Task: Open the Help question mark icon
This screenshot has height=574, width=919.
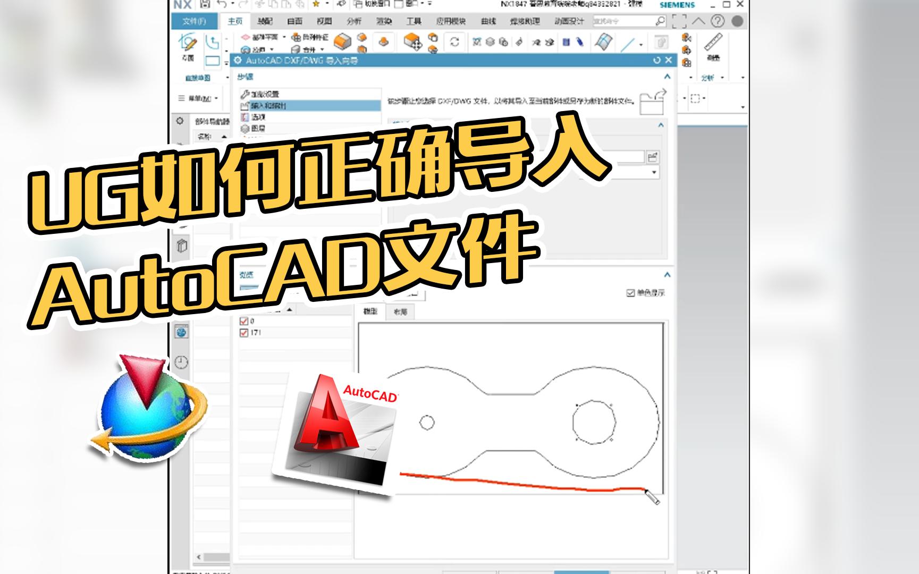Action: pyautogui.click(x=718, y=21)
